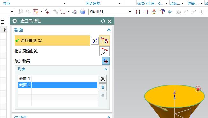This screenshot has height=118, width=208.
Task: Reverse the section curve direction
Action: click(x=95, y=41)
